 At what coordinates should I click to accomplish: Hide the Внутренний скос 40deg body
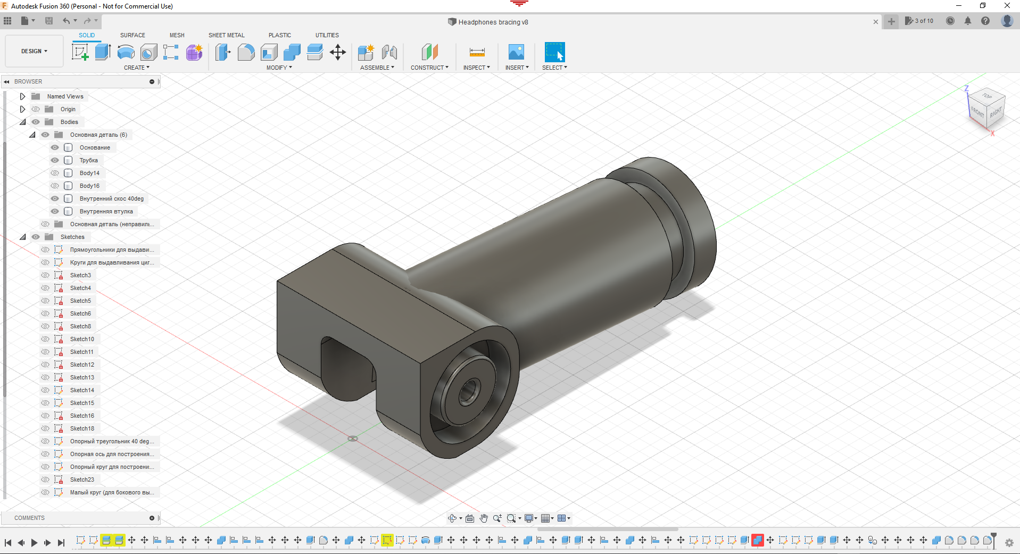[x=55, y=199]
